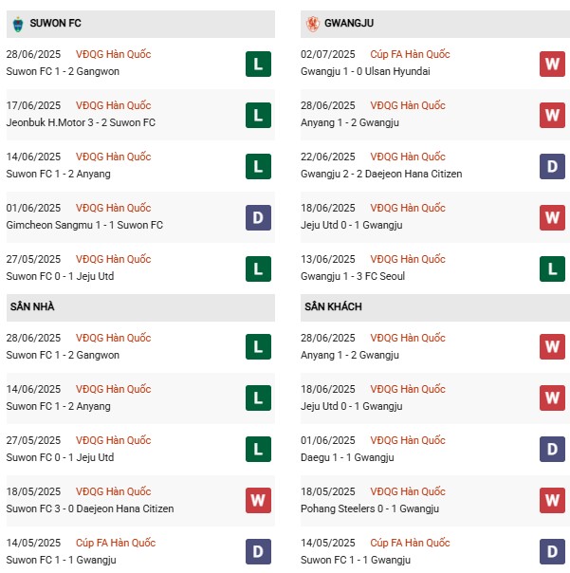Image resolution: width=570 pixels, height=573 pixels.
Task: Open VĐQG Hàn Quốc link dated 17/06/2025
Action: point(113,106)
